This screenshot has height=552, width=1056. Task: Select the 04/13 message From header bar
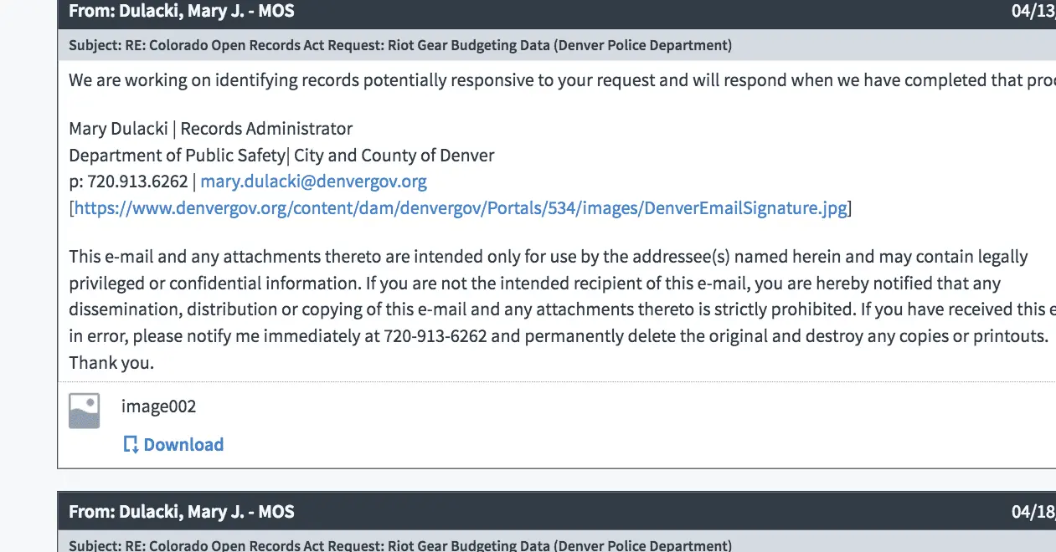(x=502, y=12)
